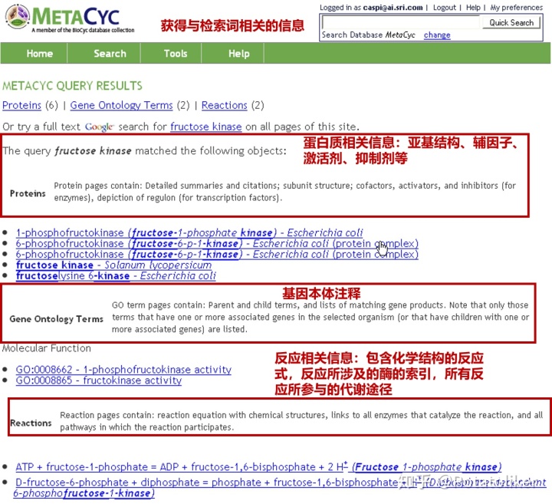Open My preferences

pyautogui.click(x=517, y=8)
